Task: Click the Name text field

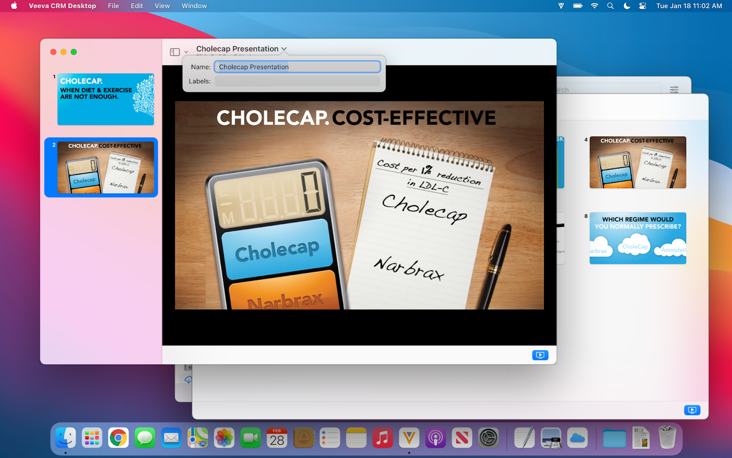Action: [x=297, y=67]
